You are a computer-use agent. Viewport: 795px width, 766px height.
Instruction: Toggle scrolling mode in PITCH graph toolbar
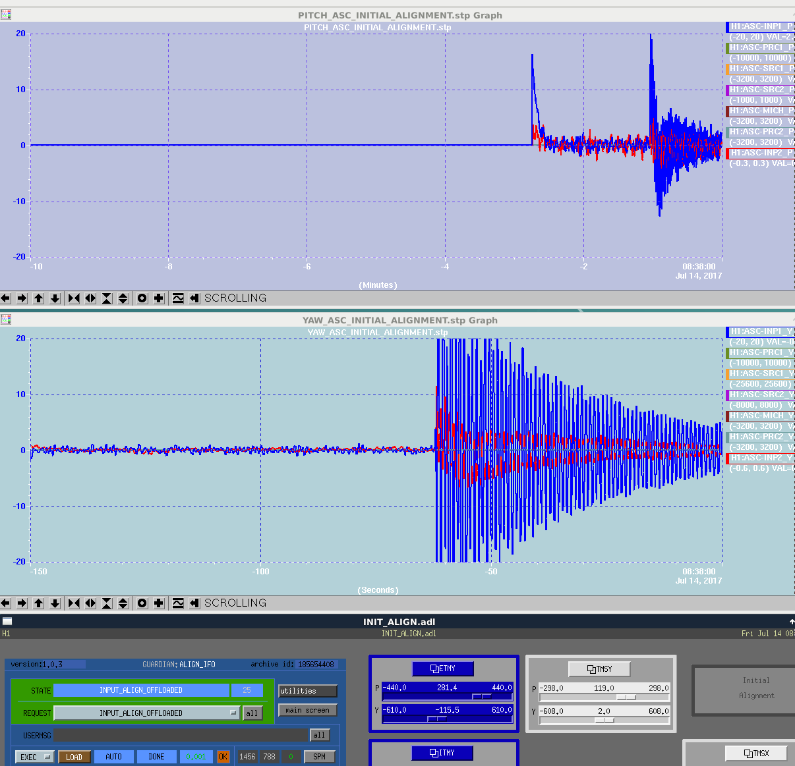click(x=194, y=298)
